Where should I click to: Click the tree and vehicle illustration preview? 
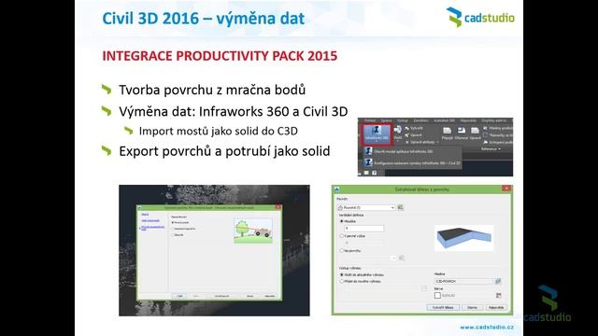[x=253, y=231]
